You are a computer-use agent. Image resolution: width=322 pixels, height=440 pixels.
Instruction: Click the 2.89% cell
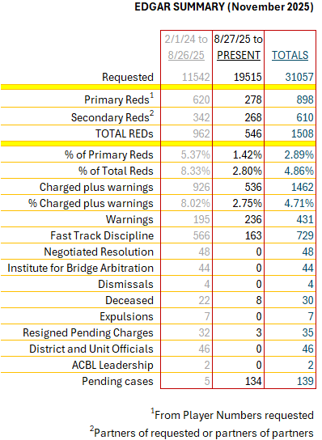(299, 154)
